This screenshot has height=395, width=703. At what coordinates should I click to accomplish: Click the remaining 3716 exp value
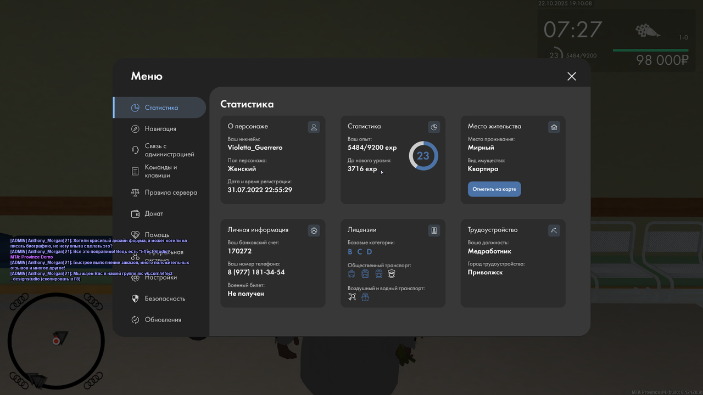[362, 169]
